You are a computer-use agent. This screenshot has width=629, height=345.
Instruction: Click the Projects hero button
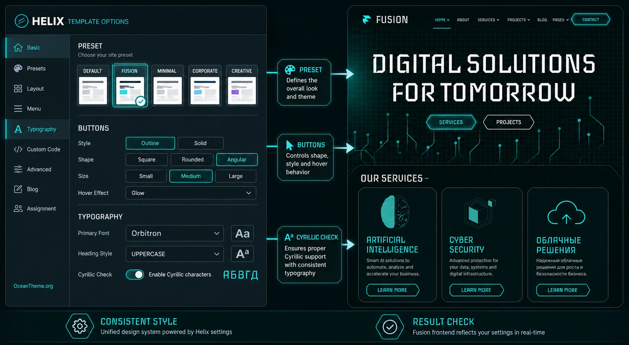[509, 122]
